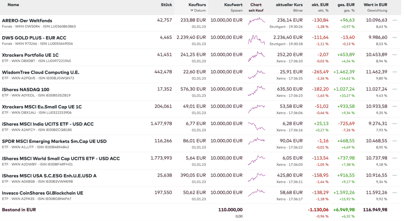
Task: Click the ges. EUR column header
Action: (x=346, y=5)
